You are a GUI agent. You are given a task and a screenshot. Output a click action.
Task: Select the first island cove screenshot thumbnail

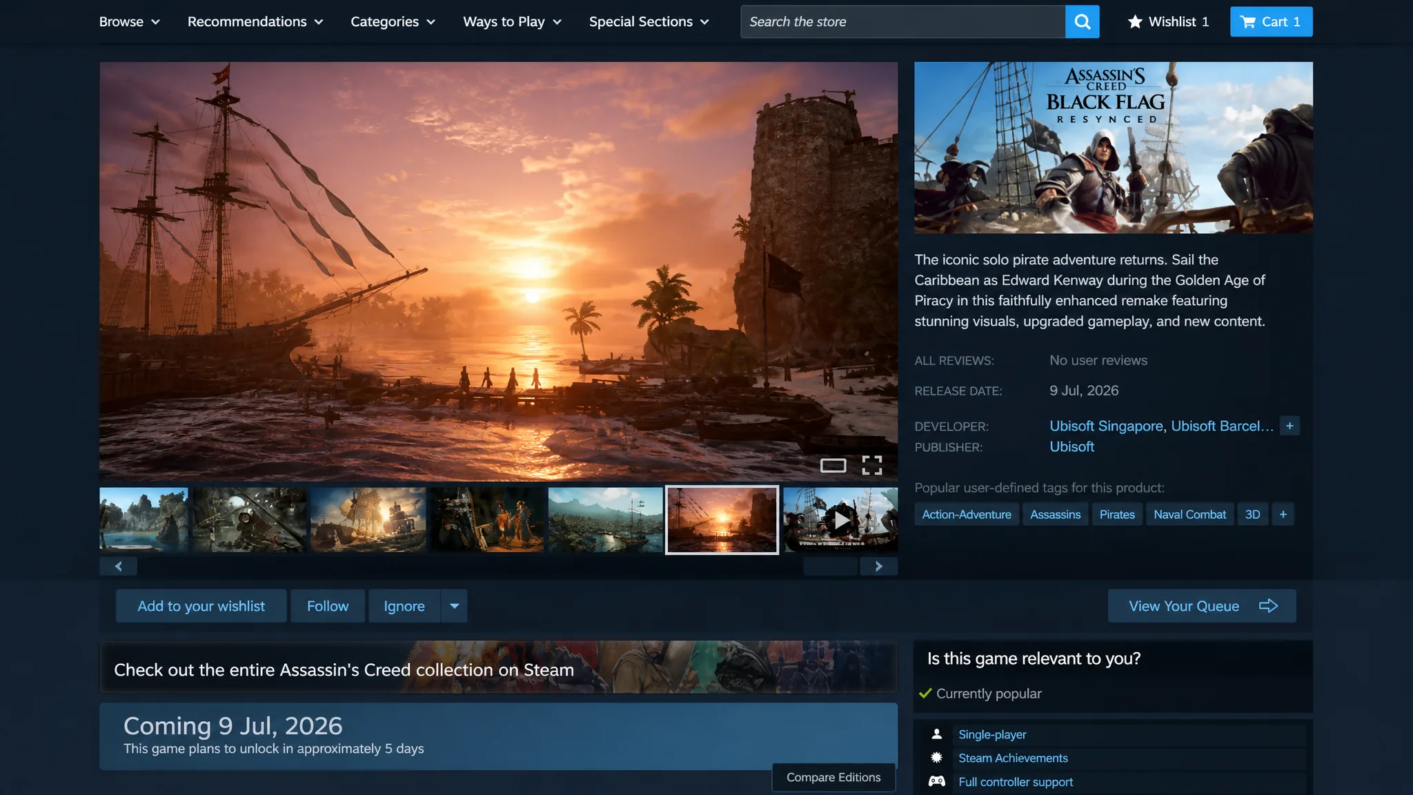click(144, 520)
